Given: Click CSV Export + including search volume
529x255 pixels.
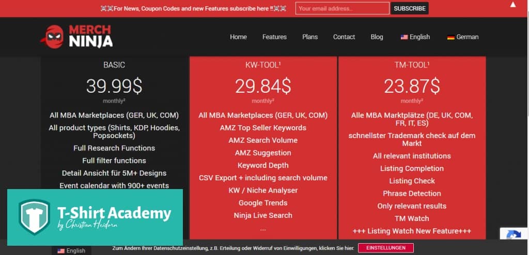Looking at the screenshot, I should pyautogui.click(x=263, y=178).
